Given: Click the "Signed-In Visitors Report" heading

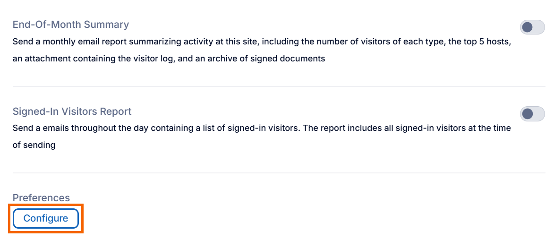Looking at the screenshot, I should pos(72,111).
